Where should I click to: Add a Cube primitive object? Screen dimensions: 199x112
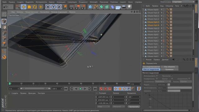pos(90,7)
